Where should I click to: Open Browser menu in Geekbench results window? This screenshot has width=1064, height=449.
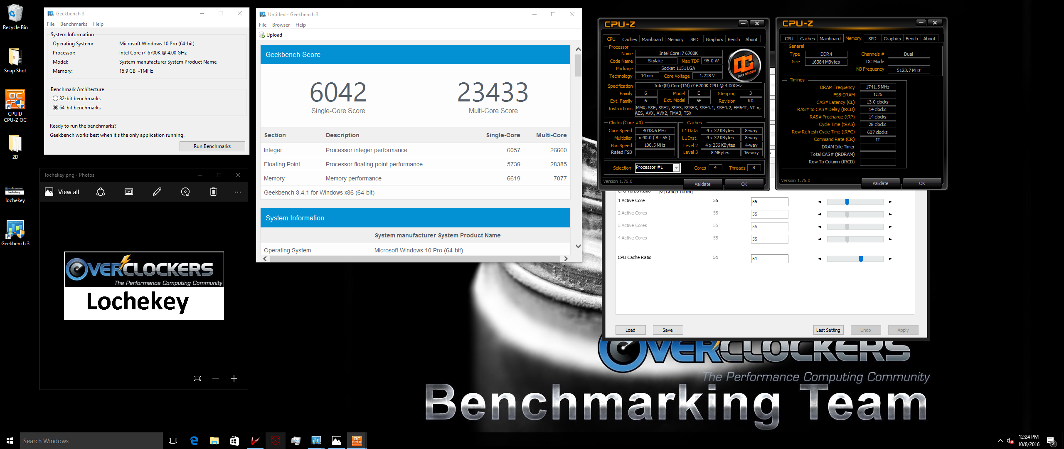(x=281, y=25)
